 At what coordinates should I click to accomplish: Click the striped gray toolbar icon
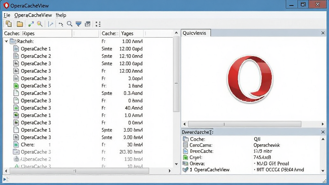(87, 24)
